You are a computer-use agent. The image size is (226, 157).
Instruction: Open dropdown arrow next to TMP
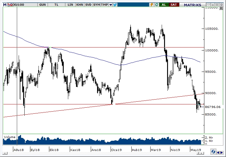coord(111,5)
